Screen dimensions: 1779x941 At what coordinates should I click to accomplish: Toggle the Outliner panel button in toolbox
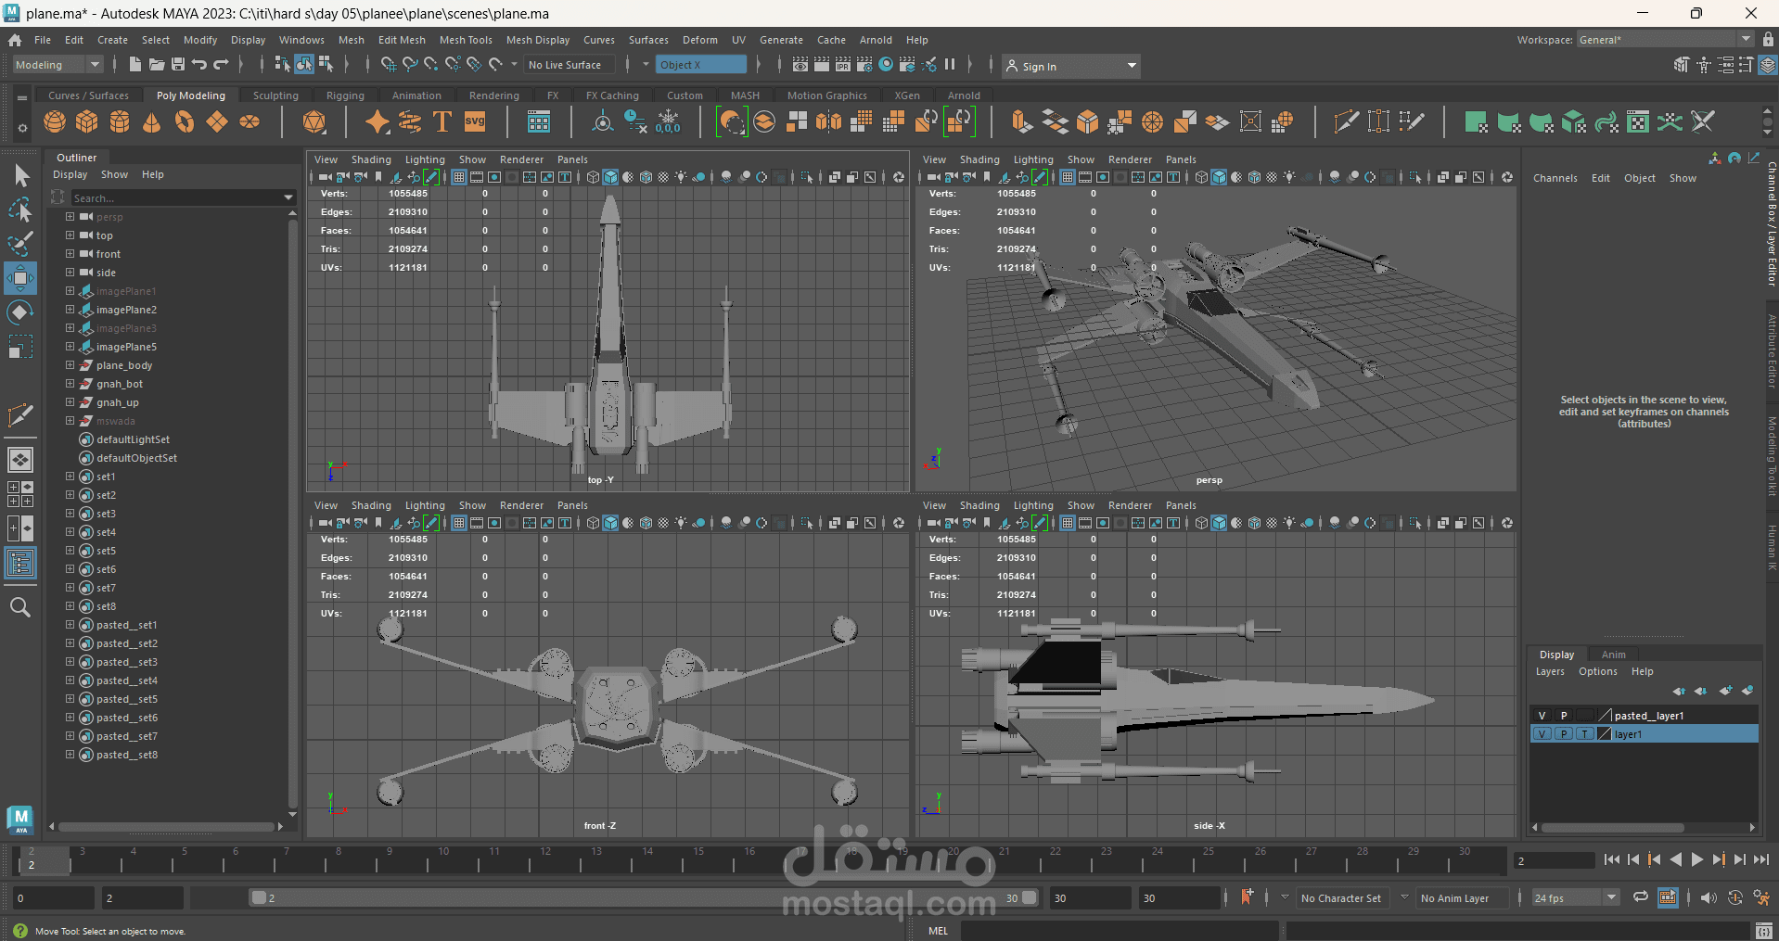[20, 563]
